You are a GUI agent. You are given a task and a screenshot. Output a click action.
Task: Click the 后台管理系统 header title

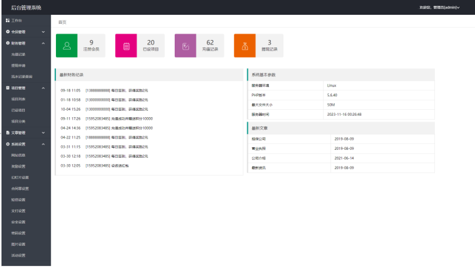pyautogui.click(x=26, y=7)
